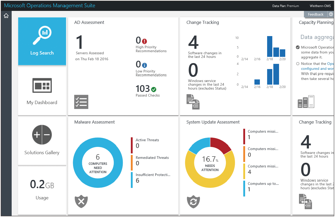The width and height of the screenshot is (335, 217).
Task: Click the Log Search magnifier icon
Action: click(42, 35)
